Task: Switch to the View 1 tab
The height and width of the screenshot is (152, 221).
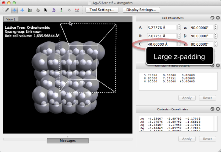Action: (x=11, y=19)
